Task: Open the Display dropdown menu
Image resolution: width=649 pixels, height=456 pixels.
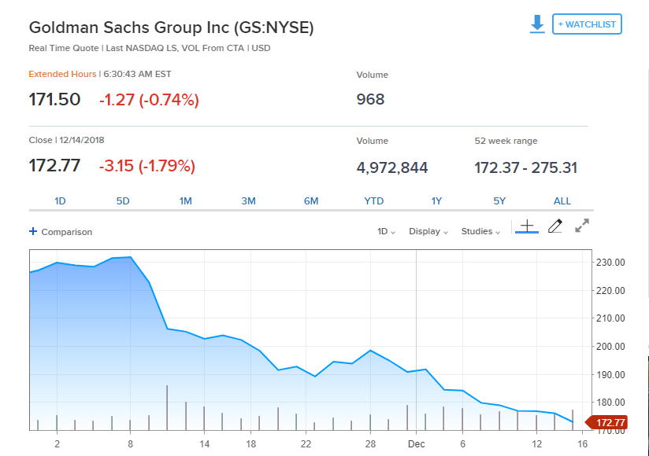Action: click(x=428, y=231)
